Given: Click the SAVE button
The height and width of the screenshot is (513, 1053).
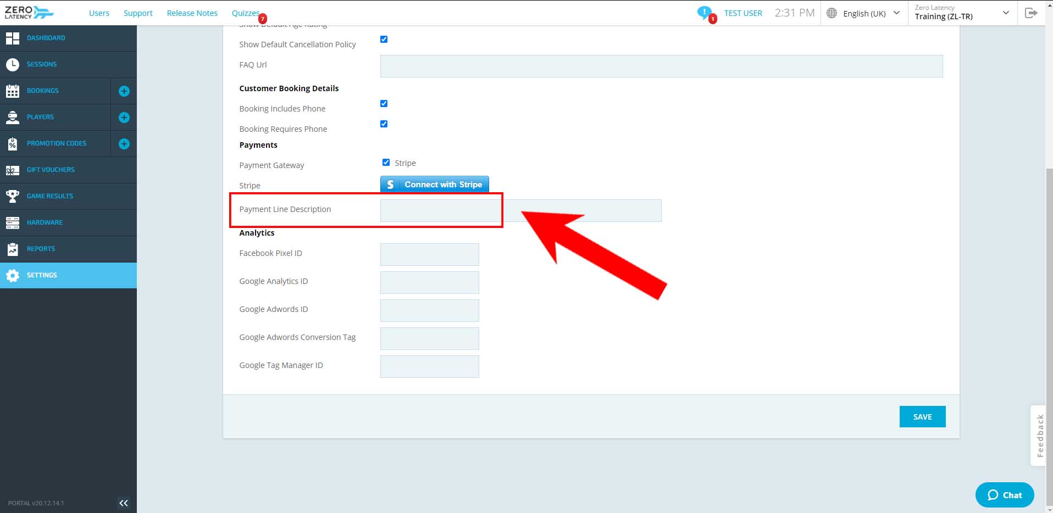Looking at the screenshot, I should click(x=922, y=417).
